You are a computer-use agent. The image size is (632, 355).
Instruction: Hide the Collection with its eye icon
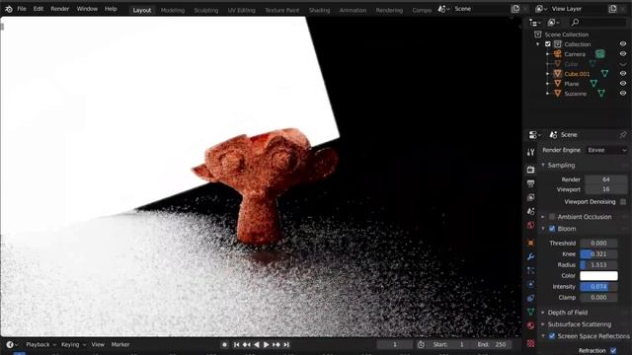(x=623, y=44)
